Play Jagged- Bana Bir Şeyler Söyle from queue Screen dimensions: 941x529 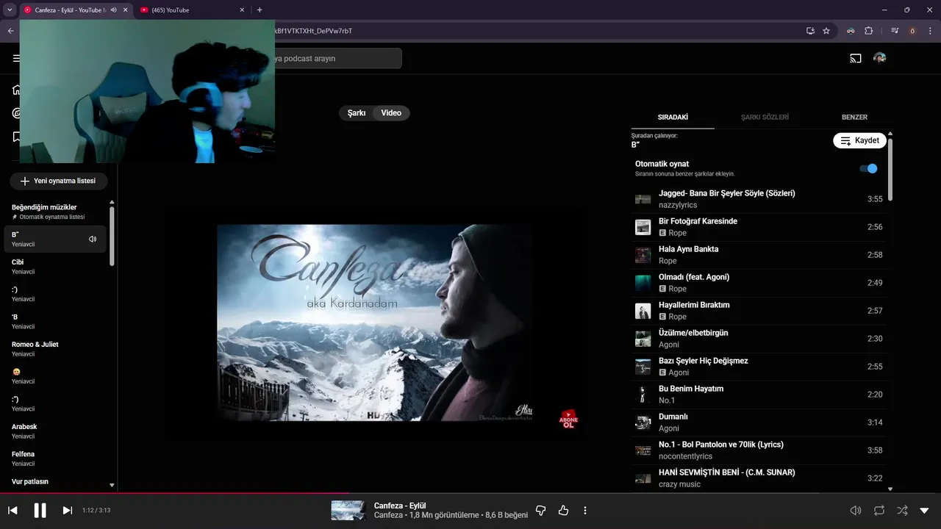pyautogui.click(x=759, y=199)
